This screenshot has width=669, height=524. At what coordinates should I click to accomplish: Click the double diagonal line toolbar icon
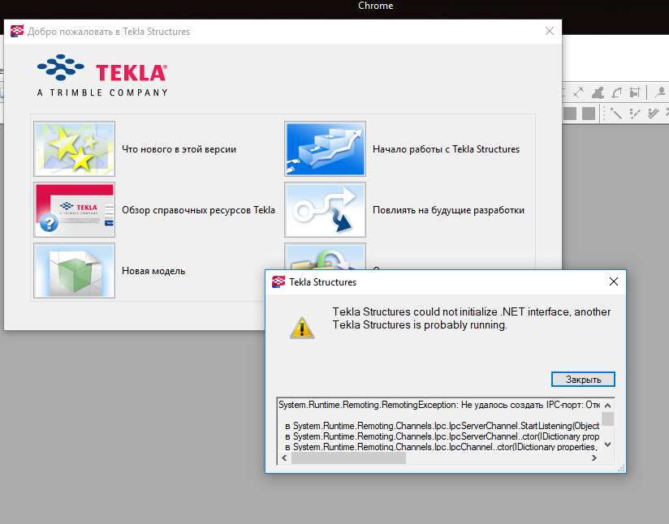pyautogui.click(x=654, y=114)
